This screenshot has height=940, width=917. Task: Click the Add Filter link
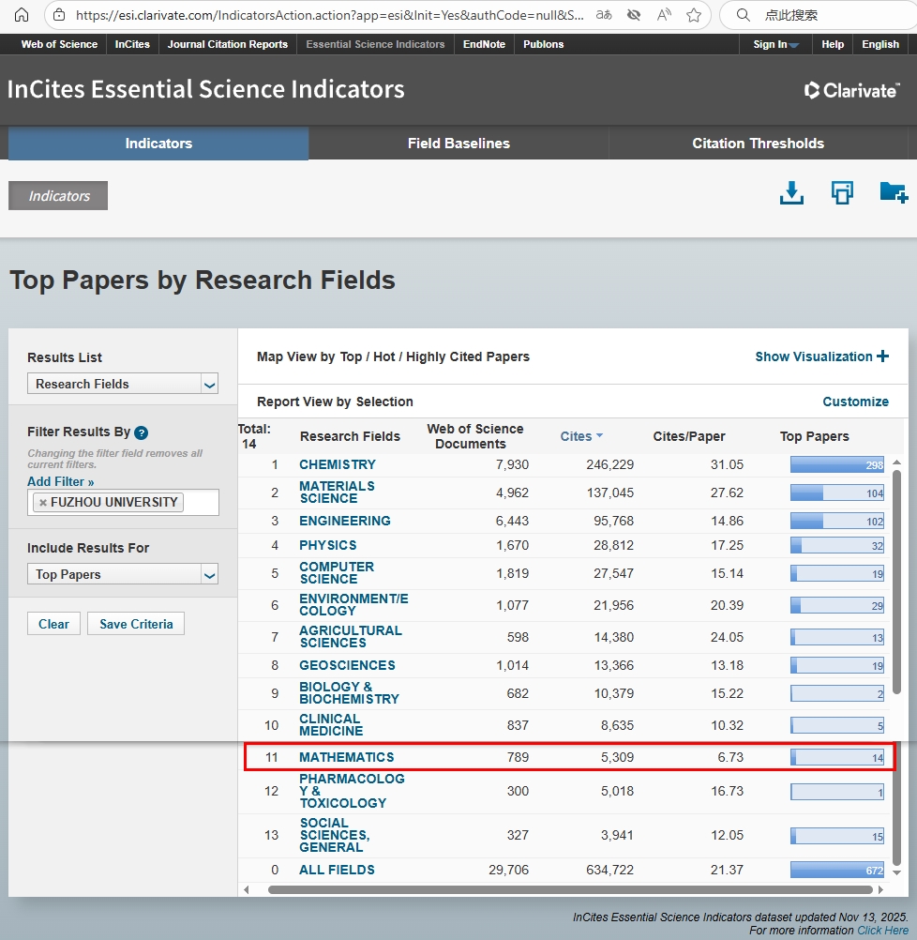point(61,481)
